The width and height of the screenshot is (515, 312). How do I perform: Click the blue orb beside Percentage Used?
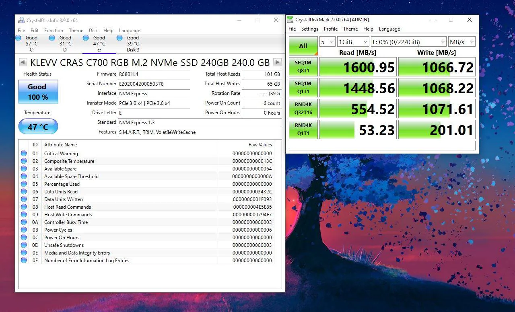[x=24, y=184]
